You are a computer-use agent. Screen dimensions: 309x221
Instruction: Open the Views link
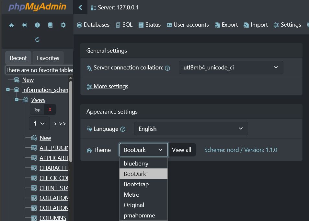pyautogui.click(x=38, y=100)
